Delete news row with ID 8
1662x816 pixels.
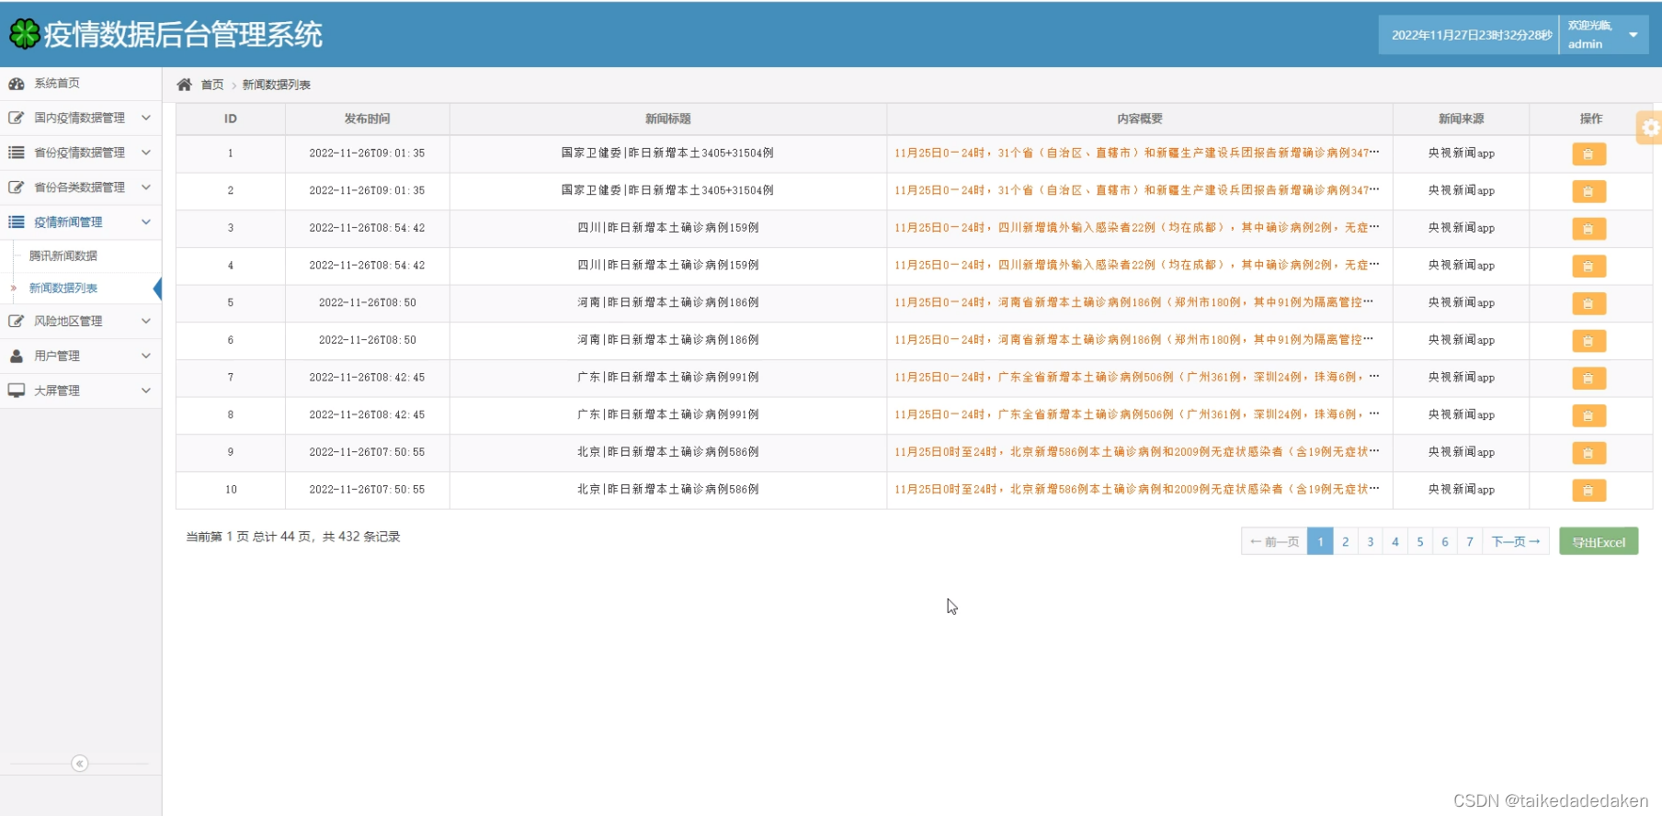click(1588, 415)
